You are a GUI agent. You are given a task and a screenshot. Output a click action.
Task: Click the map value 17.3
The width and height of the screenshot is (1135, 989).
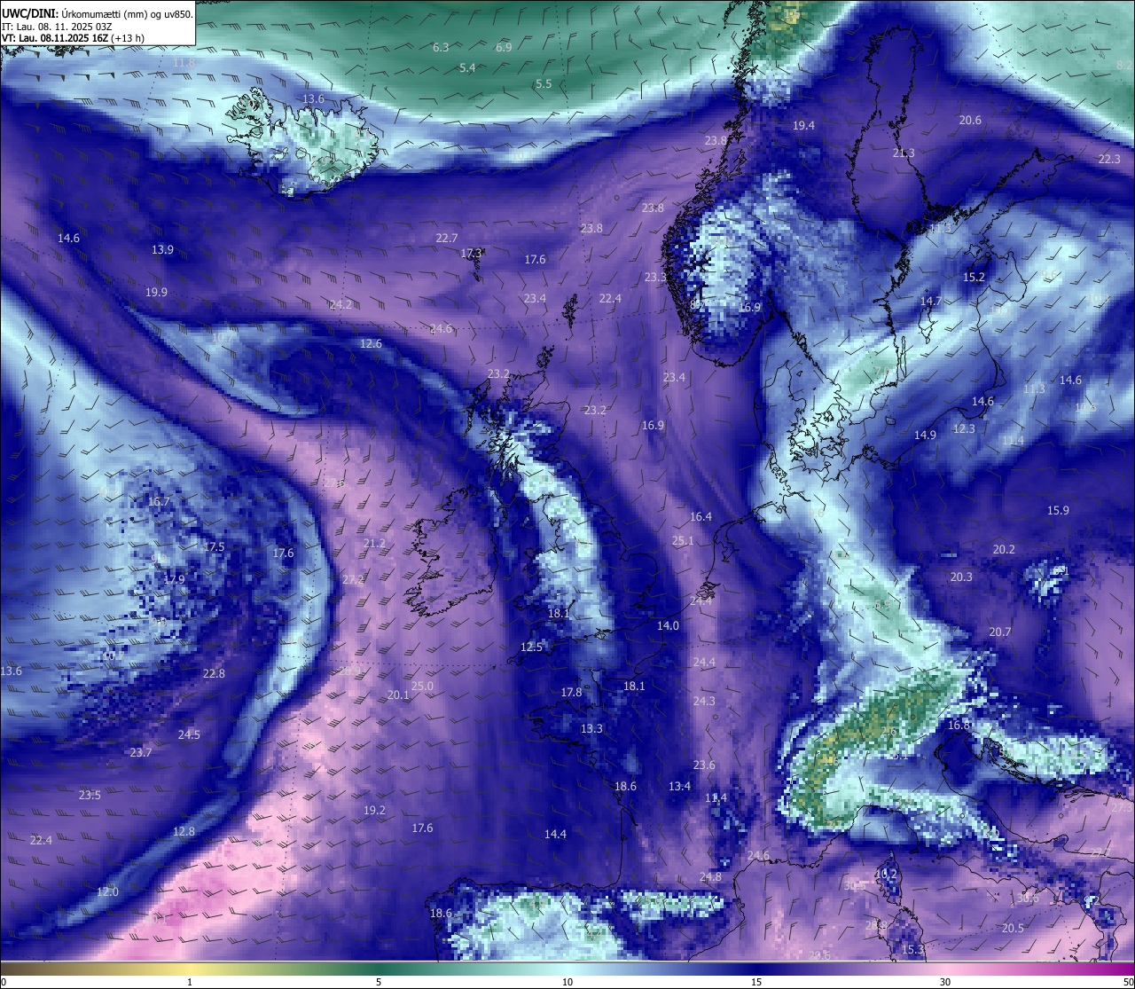[x=472, y=253]
